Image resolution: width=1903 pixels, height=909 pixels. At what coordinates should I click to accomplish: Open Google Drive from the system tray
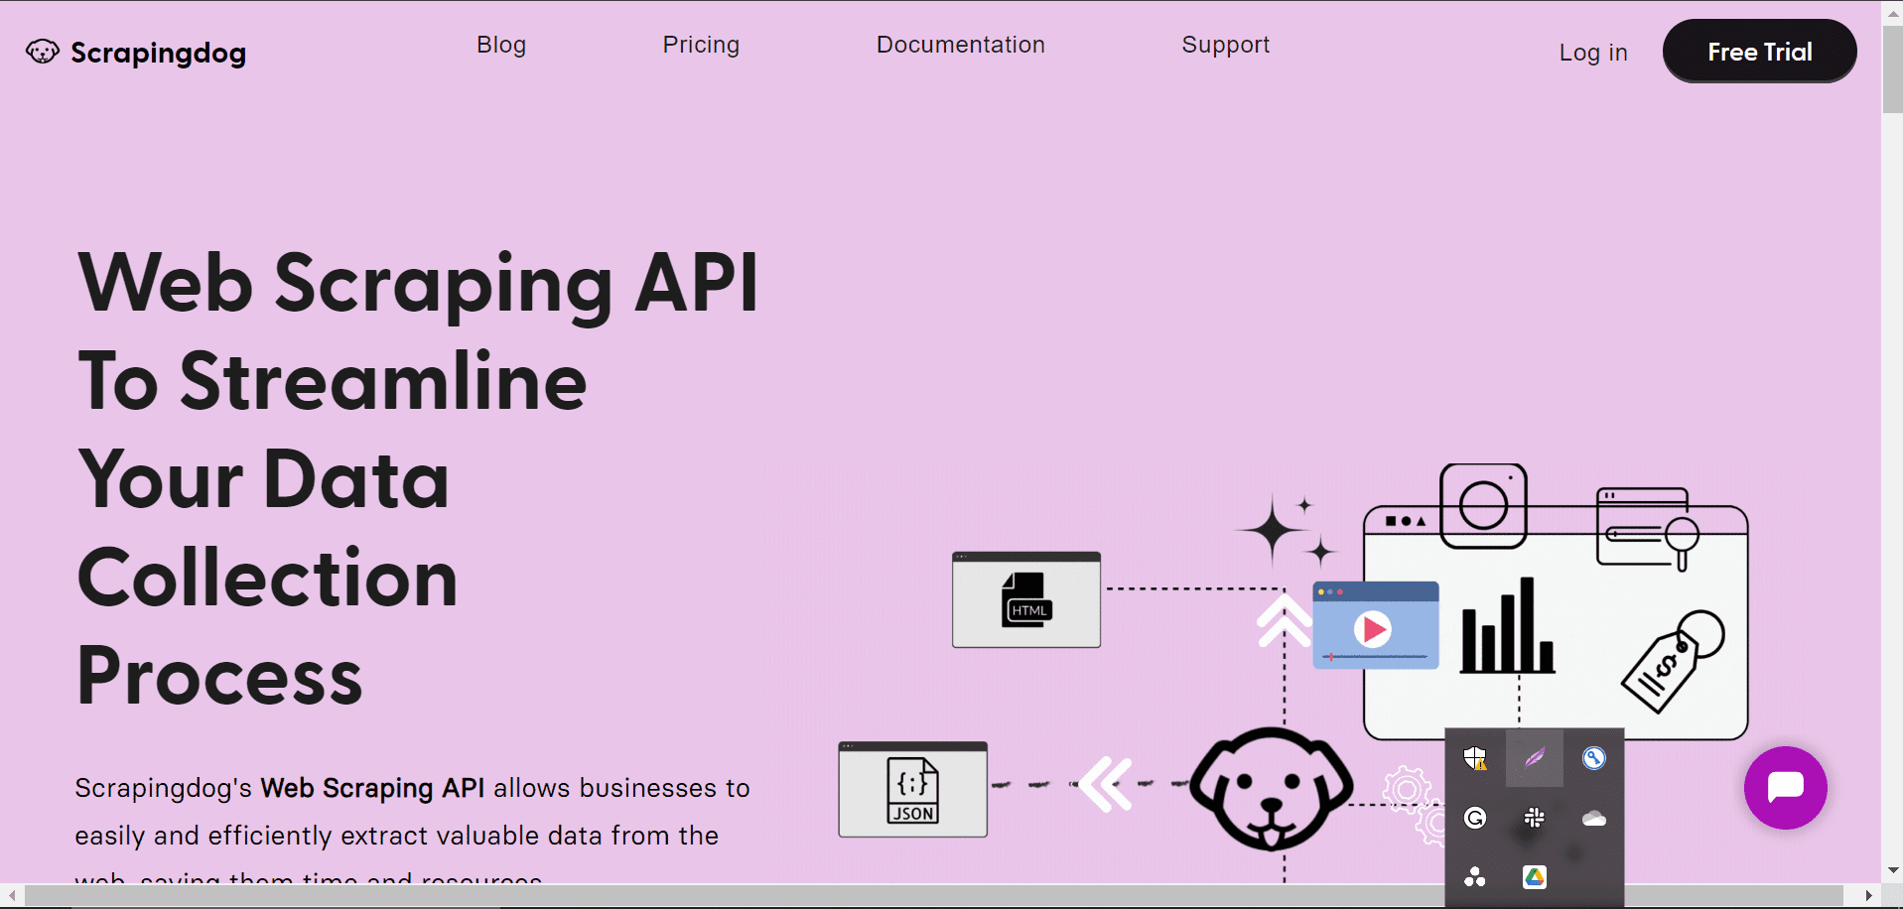pyautogui.click(x=1535, y=875)
